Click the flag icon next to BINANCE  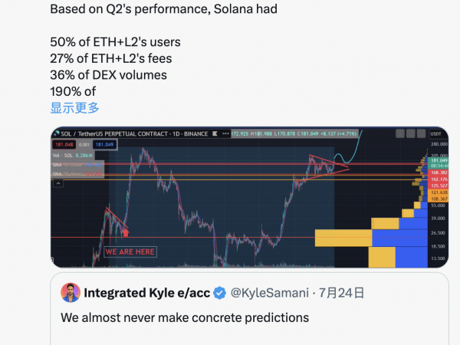pyautogui.click(x=215, y=133)
